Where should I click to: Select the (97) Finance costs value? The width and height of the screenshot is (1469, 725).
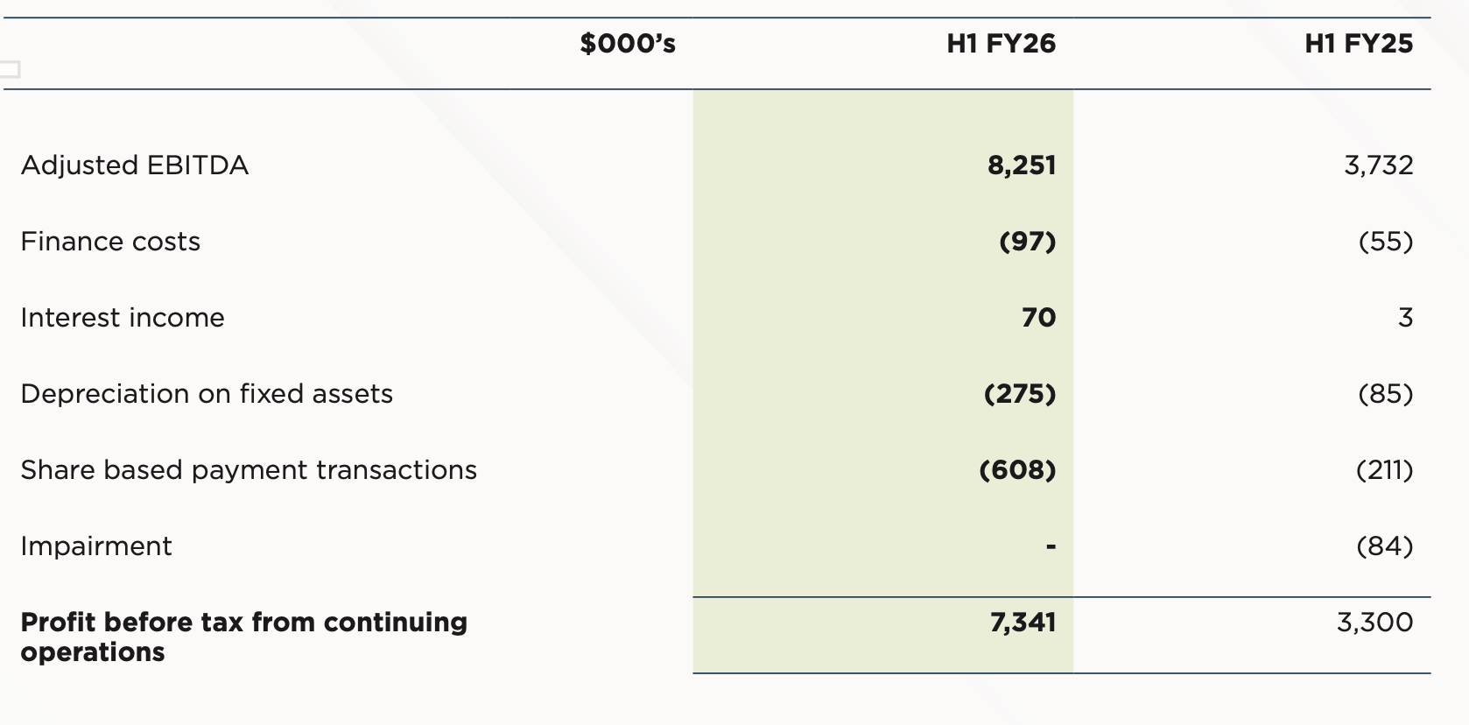click(x=1027, y=242)
